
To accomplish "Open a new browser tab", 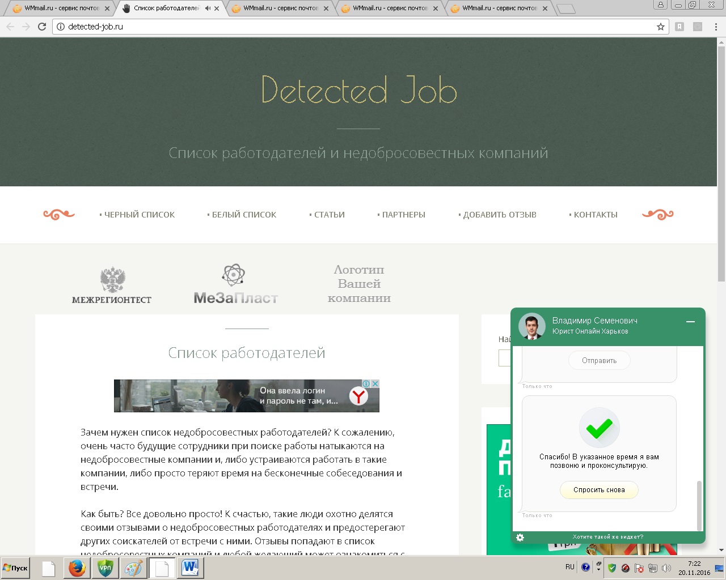I will click(x=565, y=8).
